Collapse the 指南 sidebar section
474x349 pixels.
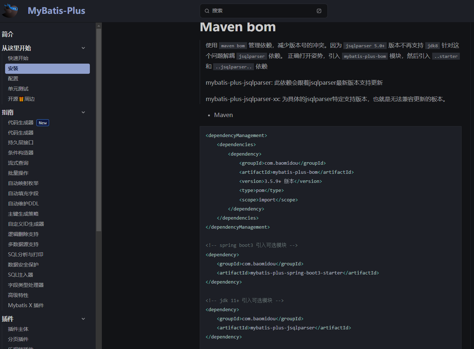tap(83, 112)
